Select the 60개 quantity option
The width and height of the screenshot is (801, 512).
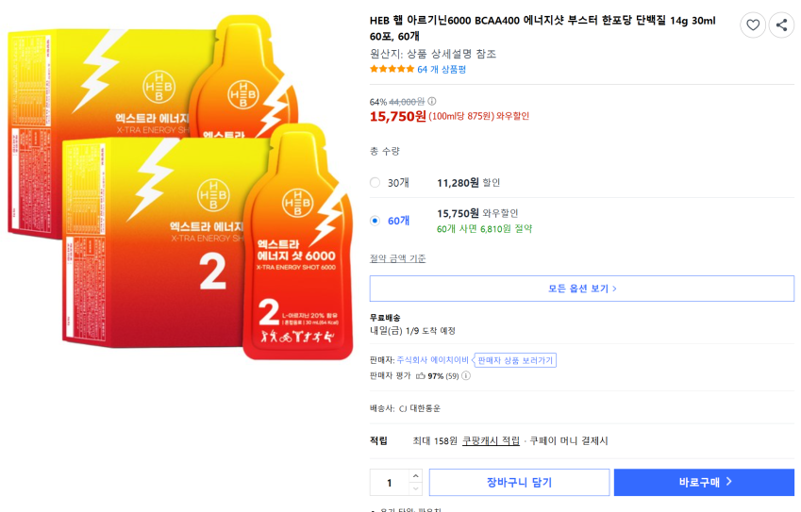(x=375, y=221)
